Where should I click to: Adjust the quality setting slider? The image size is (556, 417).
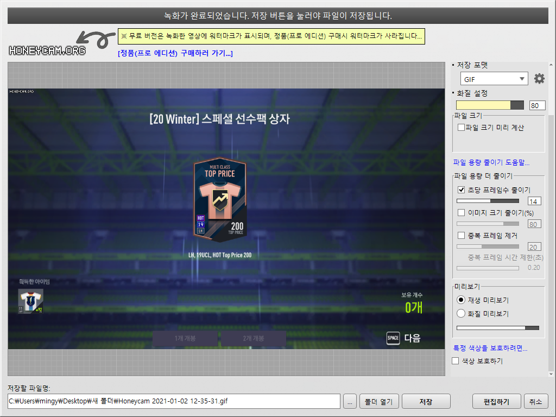(x=490, y=105)
